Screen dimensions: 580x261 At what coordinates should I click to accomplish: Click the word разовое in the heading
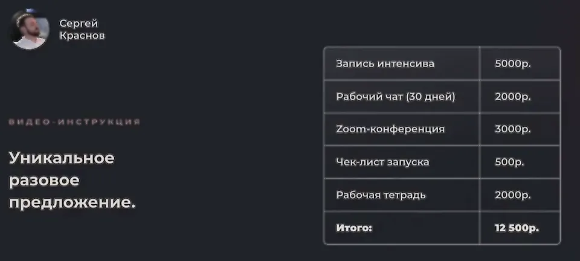coord(44,180)
